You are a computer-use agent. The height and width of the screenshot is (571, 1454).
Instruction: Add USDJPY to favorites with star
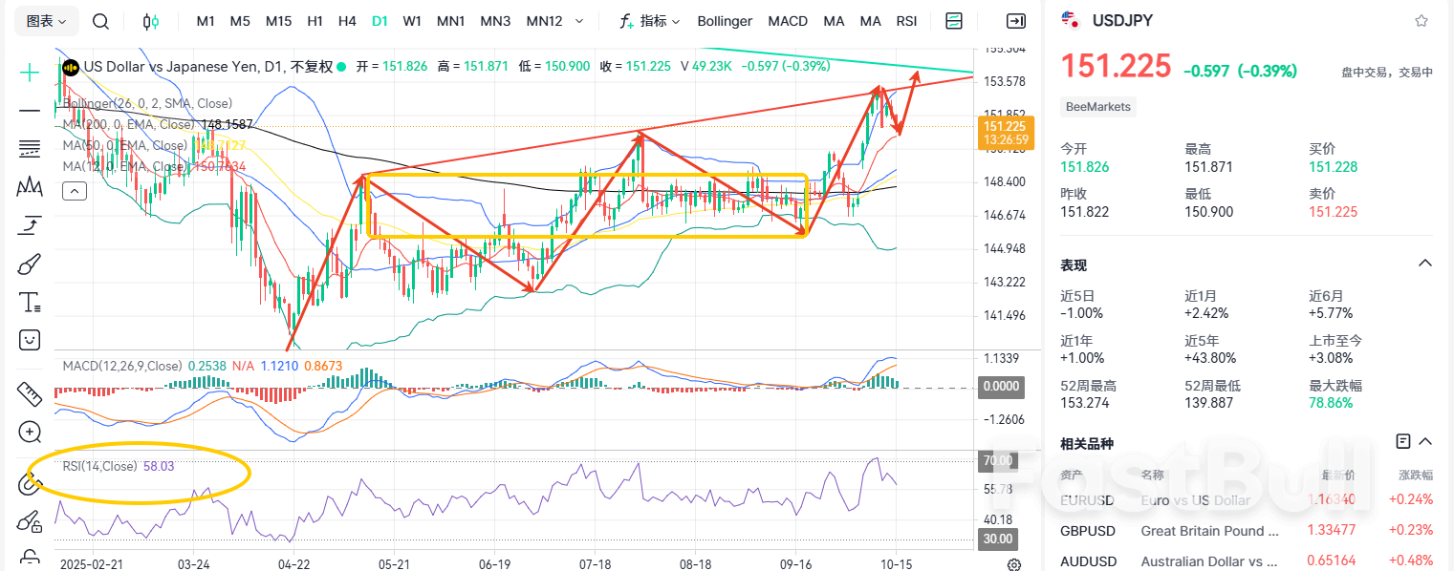tap(1421, 20)
